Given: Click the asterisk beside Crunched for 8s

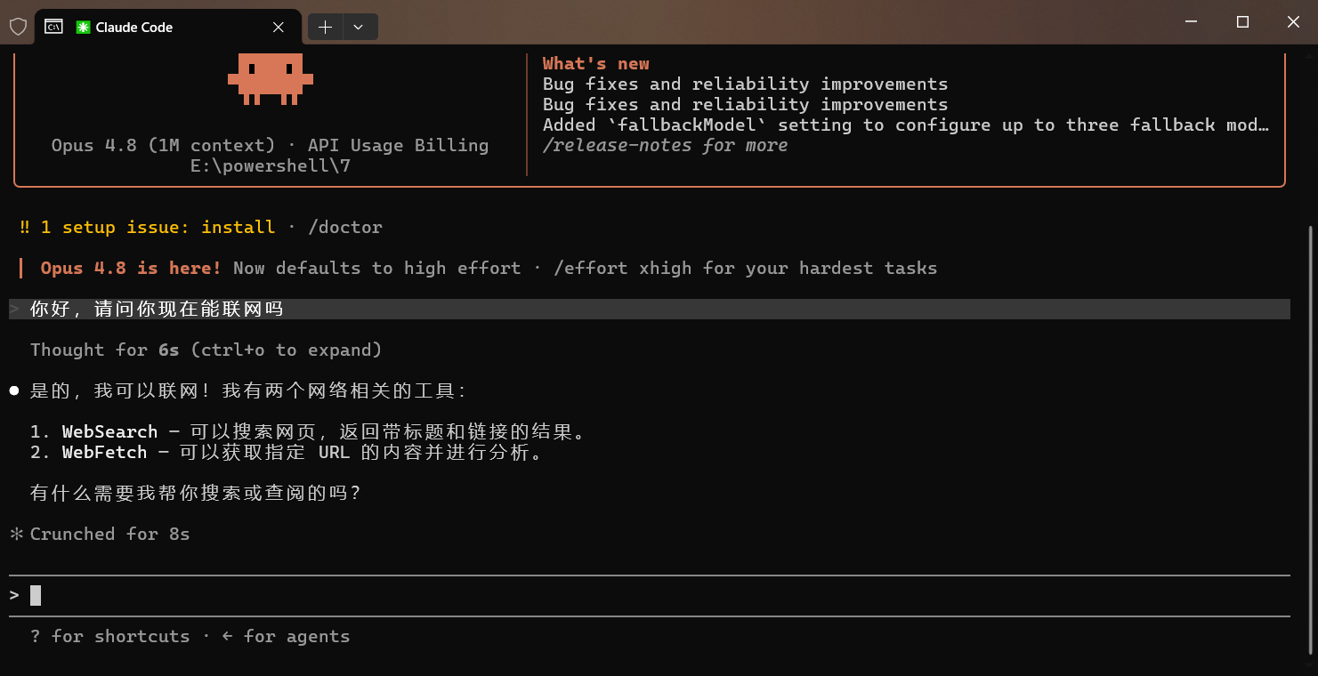Looking at the screenshot, I should click(16, 534).
